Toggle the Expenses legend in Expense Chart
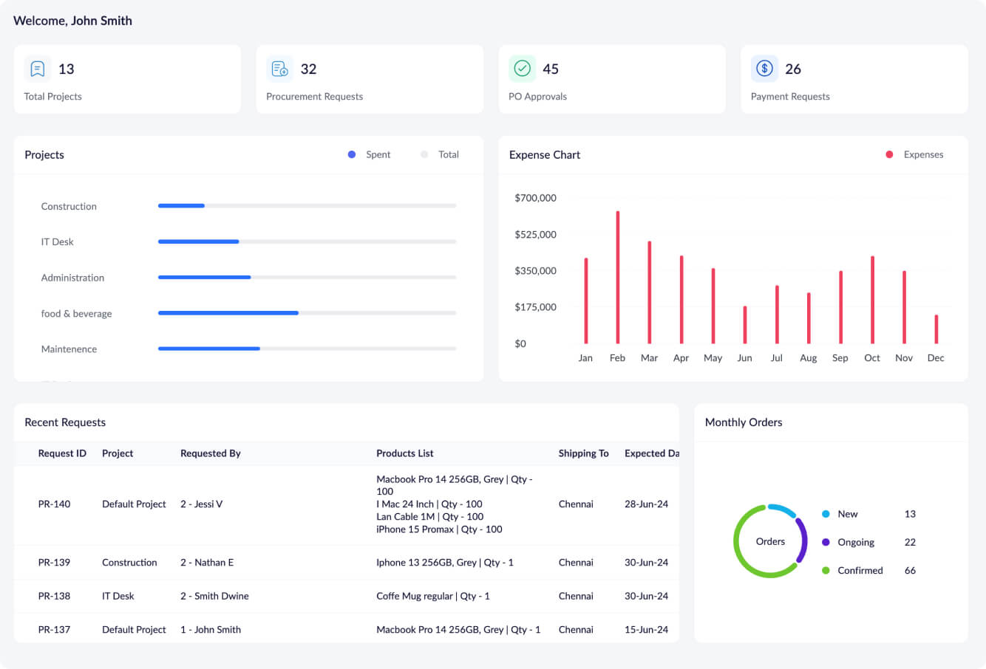This screenshot has width=986, height=669. pos(889,154)
